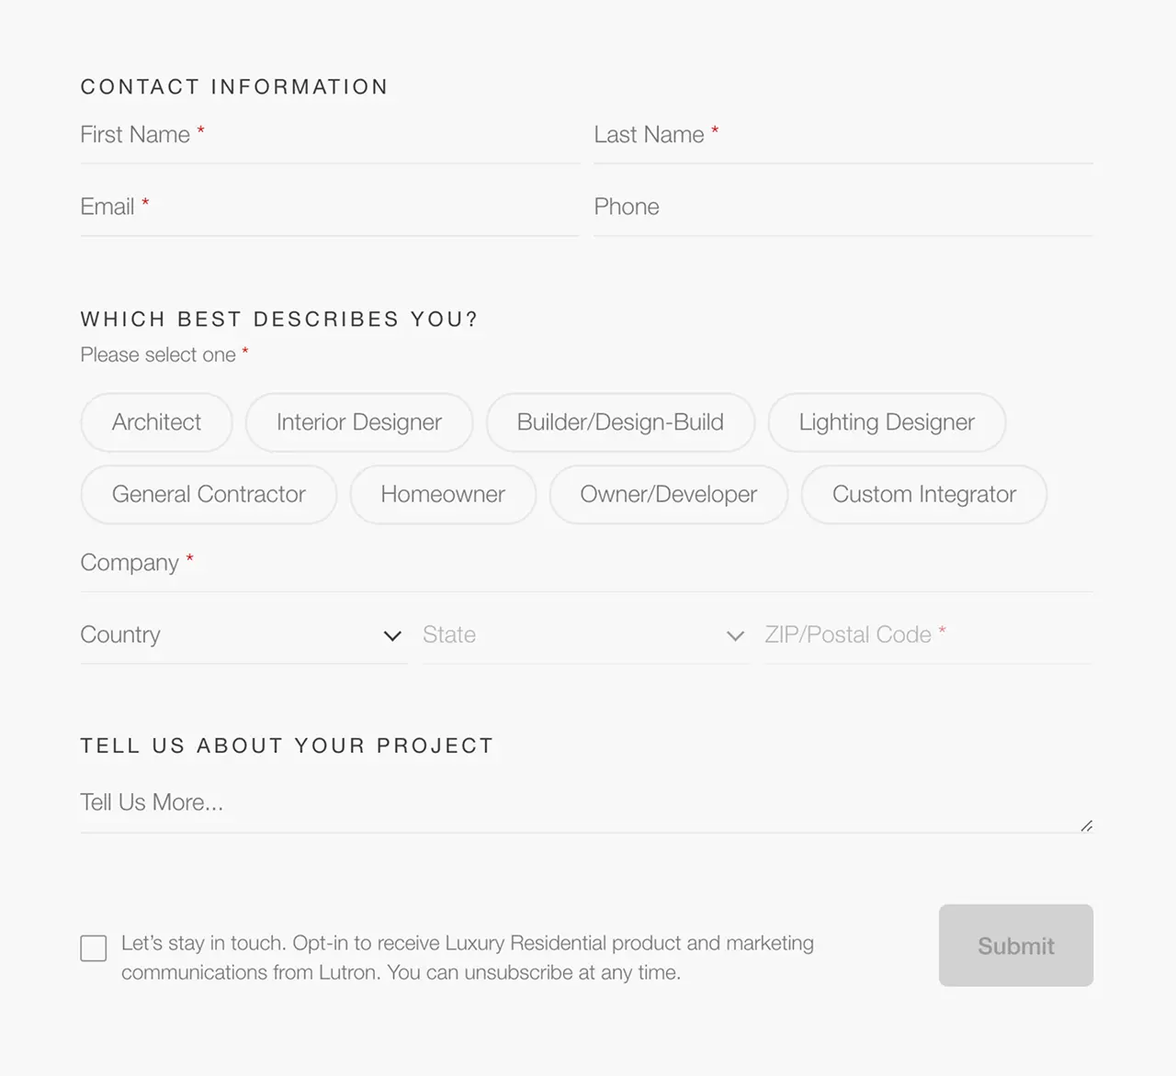This screenshot has height=1076, width=1176.
Task: Enable the stay-in-touch opt-in checkbox
Action: [x=93, y=947]
